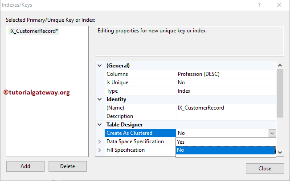The width and height of the screenshot is (290, 181).
Task: Select IX_CustomerRecord* in the index list
Action: 33,31
